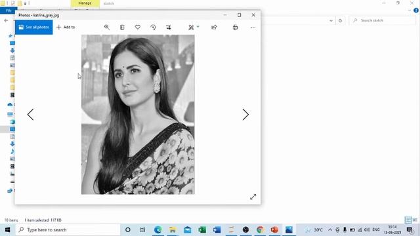Open PowerPoint from taskbar
Viewport: 420px width, 236px height.
(x=274, y=229)
